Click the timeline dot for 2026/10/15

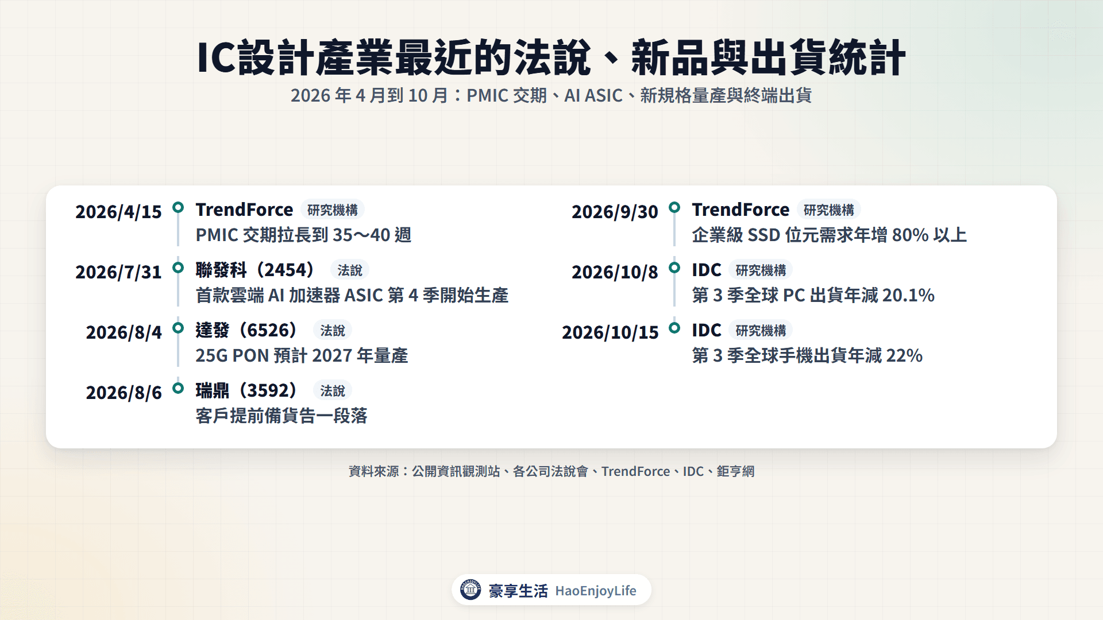(674, 328)
